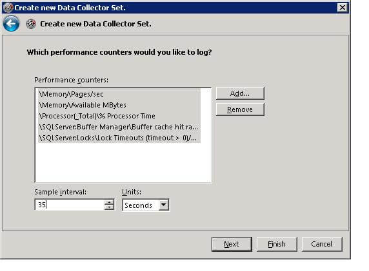Go back with the blue arrow button
The image size is (369, 271).
11,23
